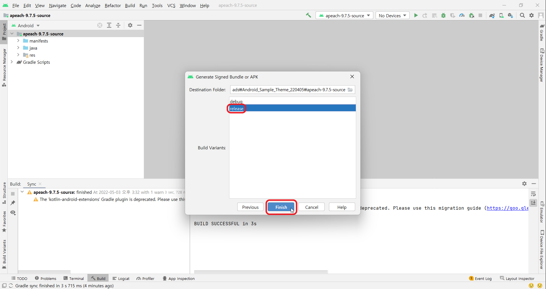546x289 pixels.
Task: Open the apeach-9.7.5-source run configuration dropdown
Action: [344, 16]
